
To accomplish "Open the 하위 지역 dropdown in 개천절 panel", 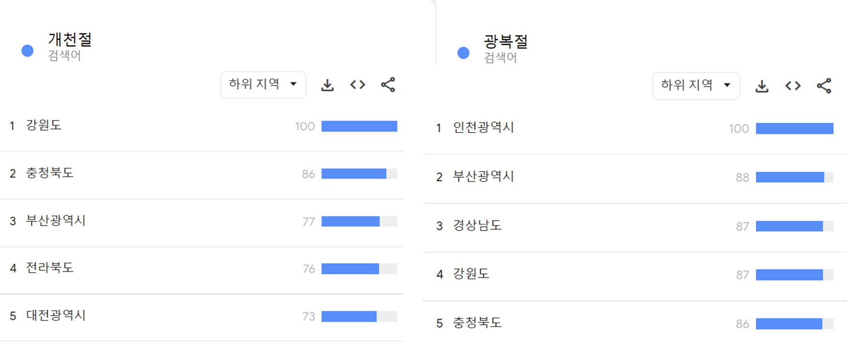I will click(263, 84).
